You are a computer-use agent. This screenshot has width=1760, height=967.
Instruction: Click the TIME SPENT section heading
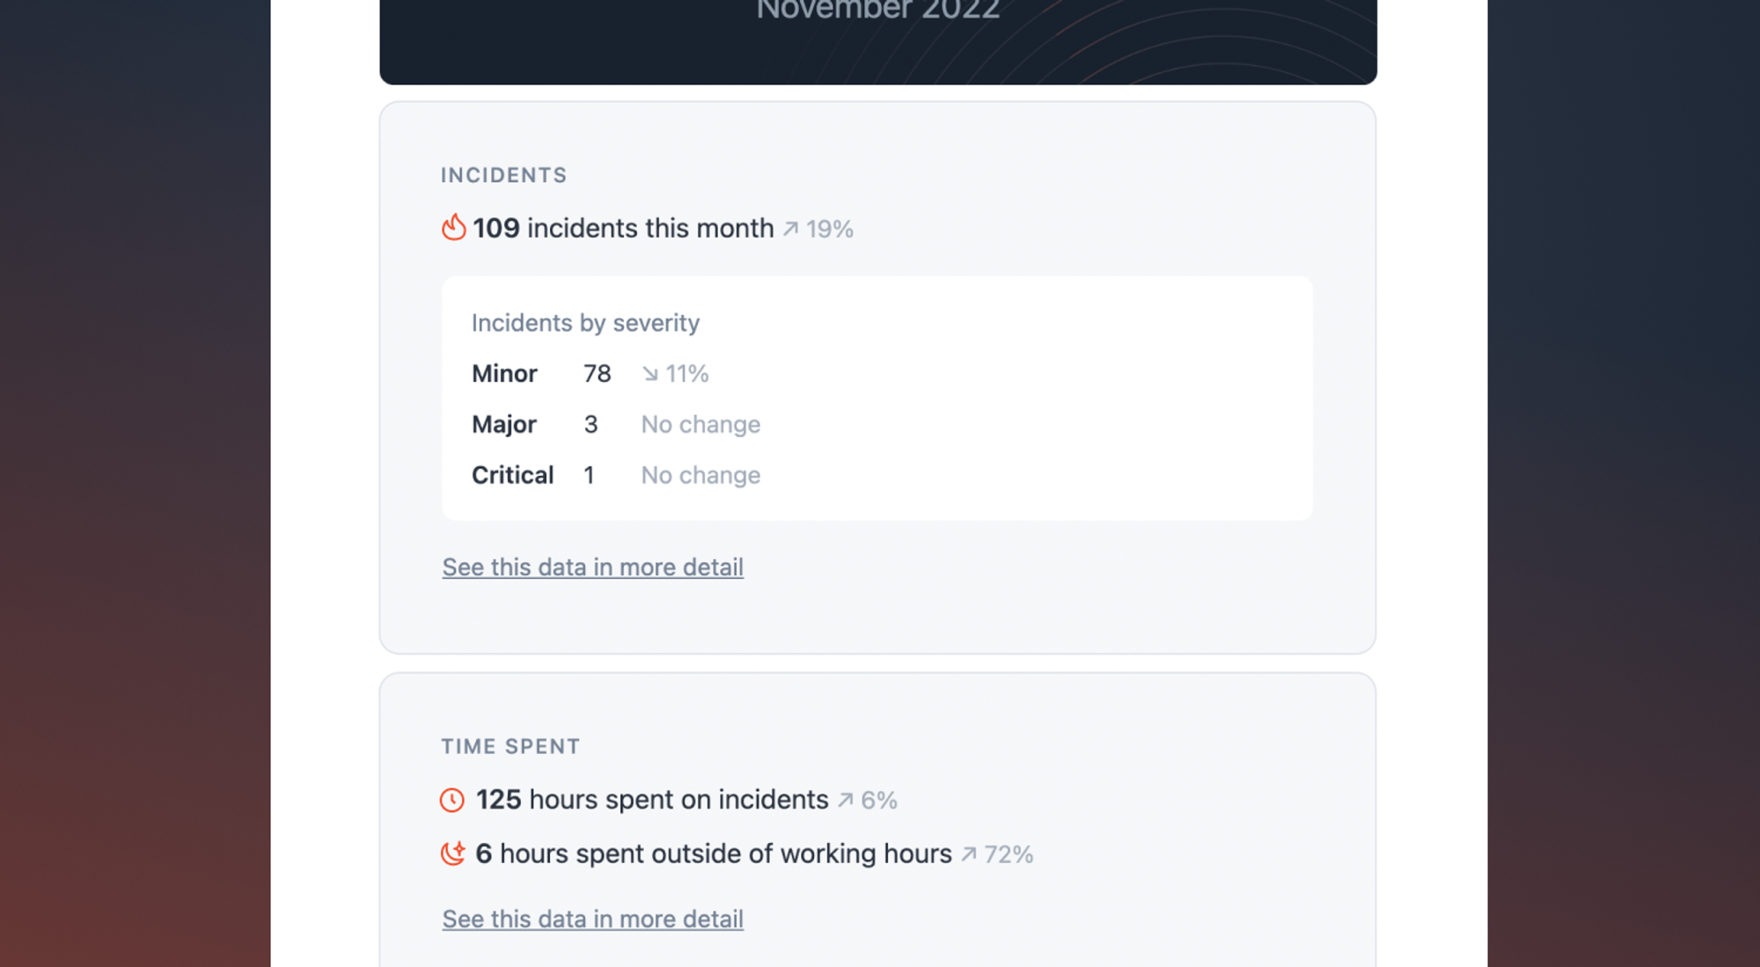coord(510,746)
